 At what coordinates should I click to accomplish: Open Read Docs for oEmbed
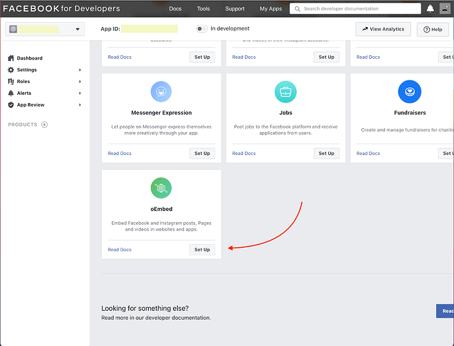(120, 250)
